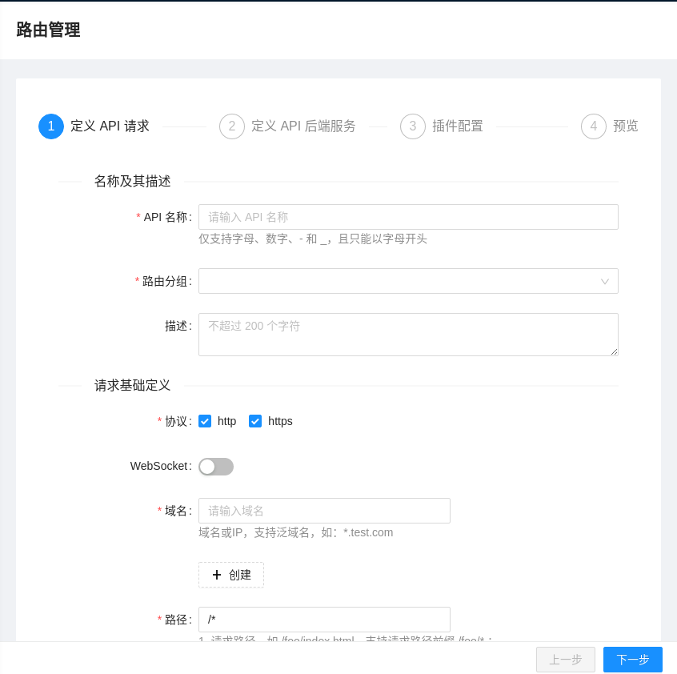Click the step 2 circle icon

click(x=231, y=126)
